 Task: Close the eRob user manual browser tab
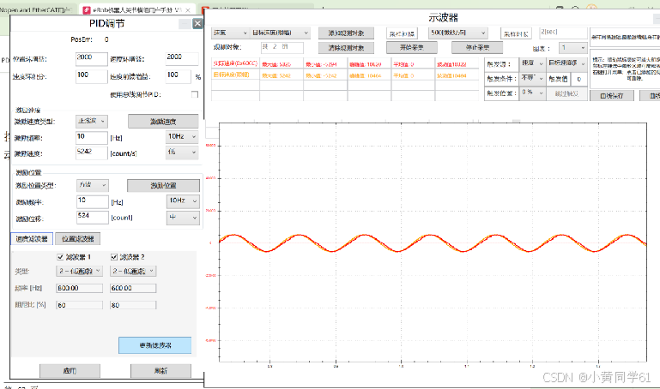coord(188,10)
